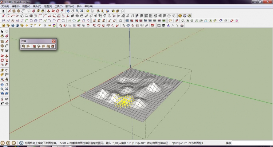Select Push/Pull tool in the left palette

pos(7,56)
